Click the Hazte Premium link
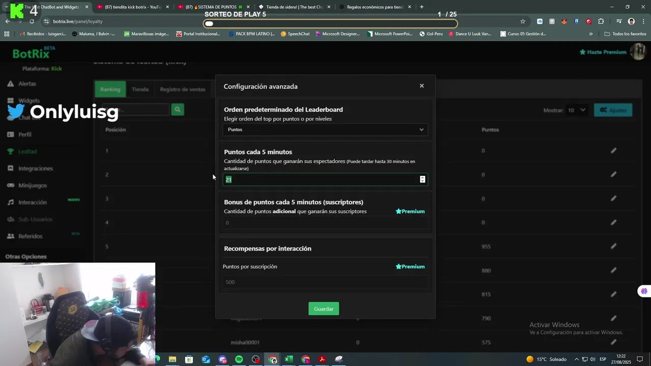651x366 pixels. click(603, 52)
